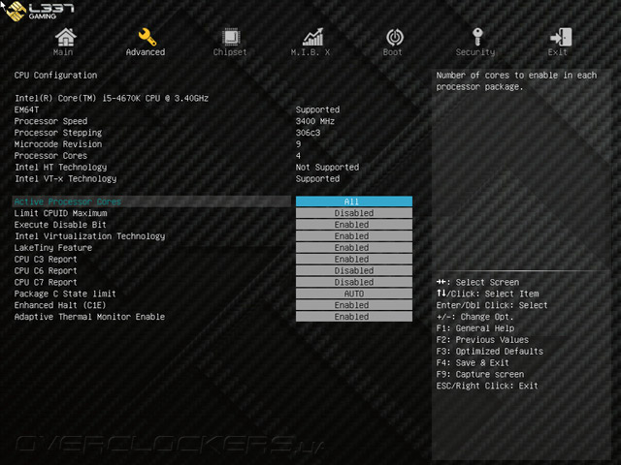
Task: Click the F1: General Help hint
Action: pos(475,328)
